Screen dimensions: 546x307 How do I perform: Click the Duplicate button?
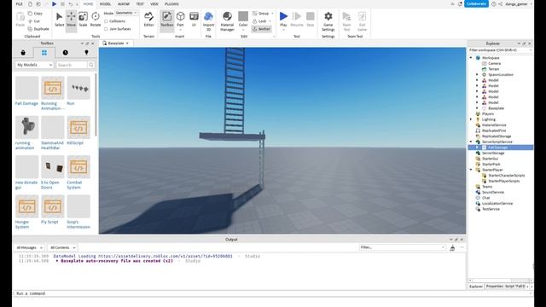(38, 29)
